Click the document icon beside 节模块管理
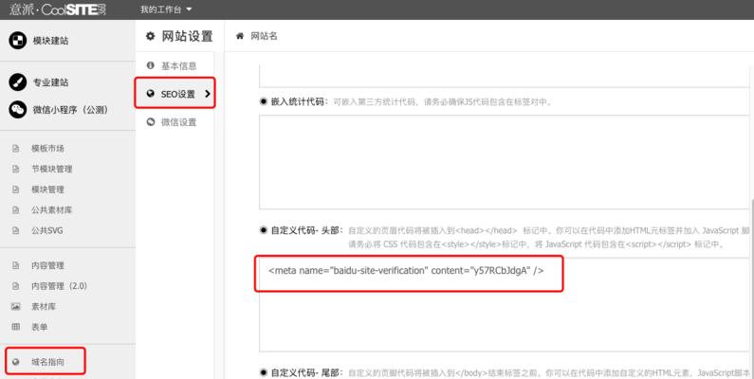Image resolution: width=754 pixels, height=379 pixels. point(15,169)
